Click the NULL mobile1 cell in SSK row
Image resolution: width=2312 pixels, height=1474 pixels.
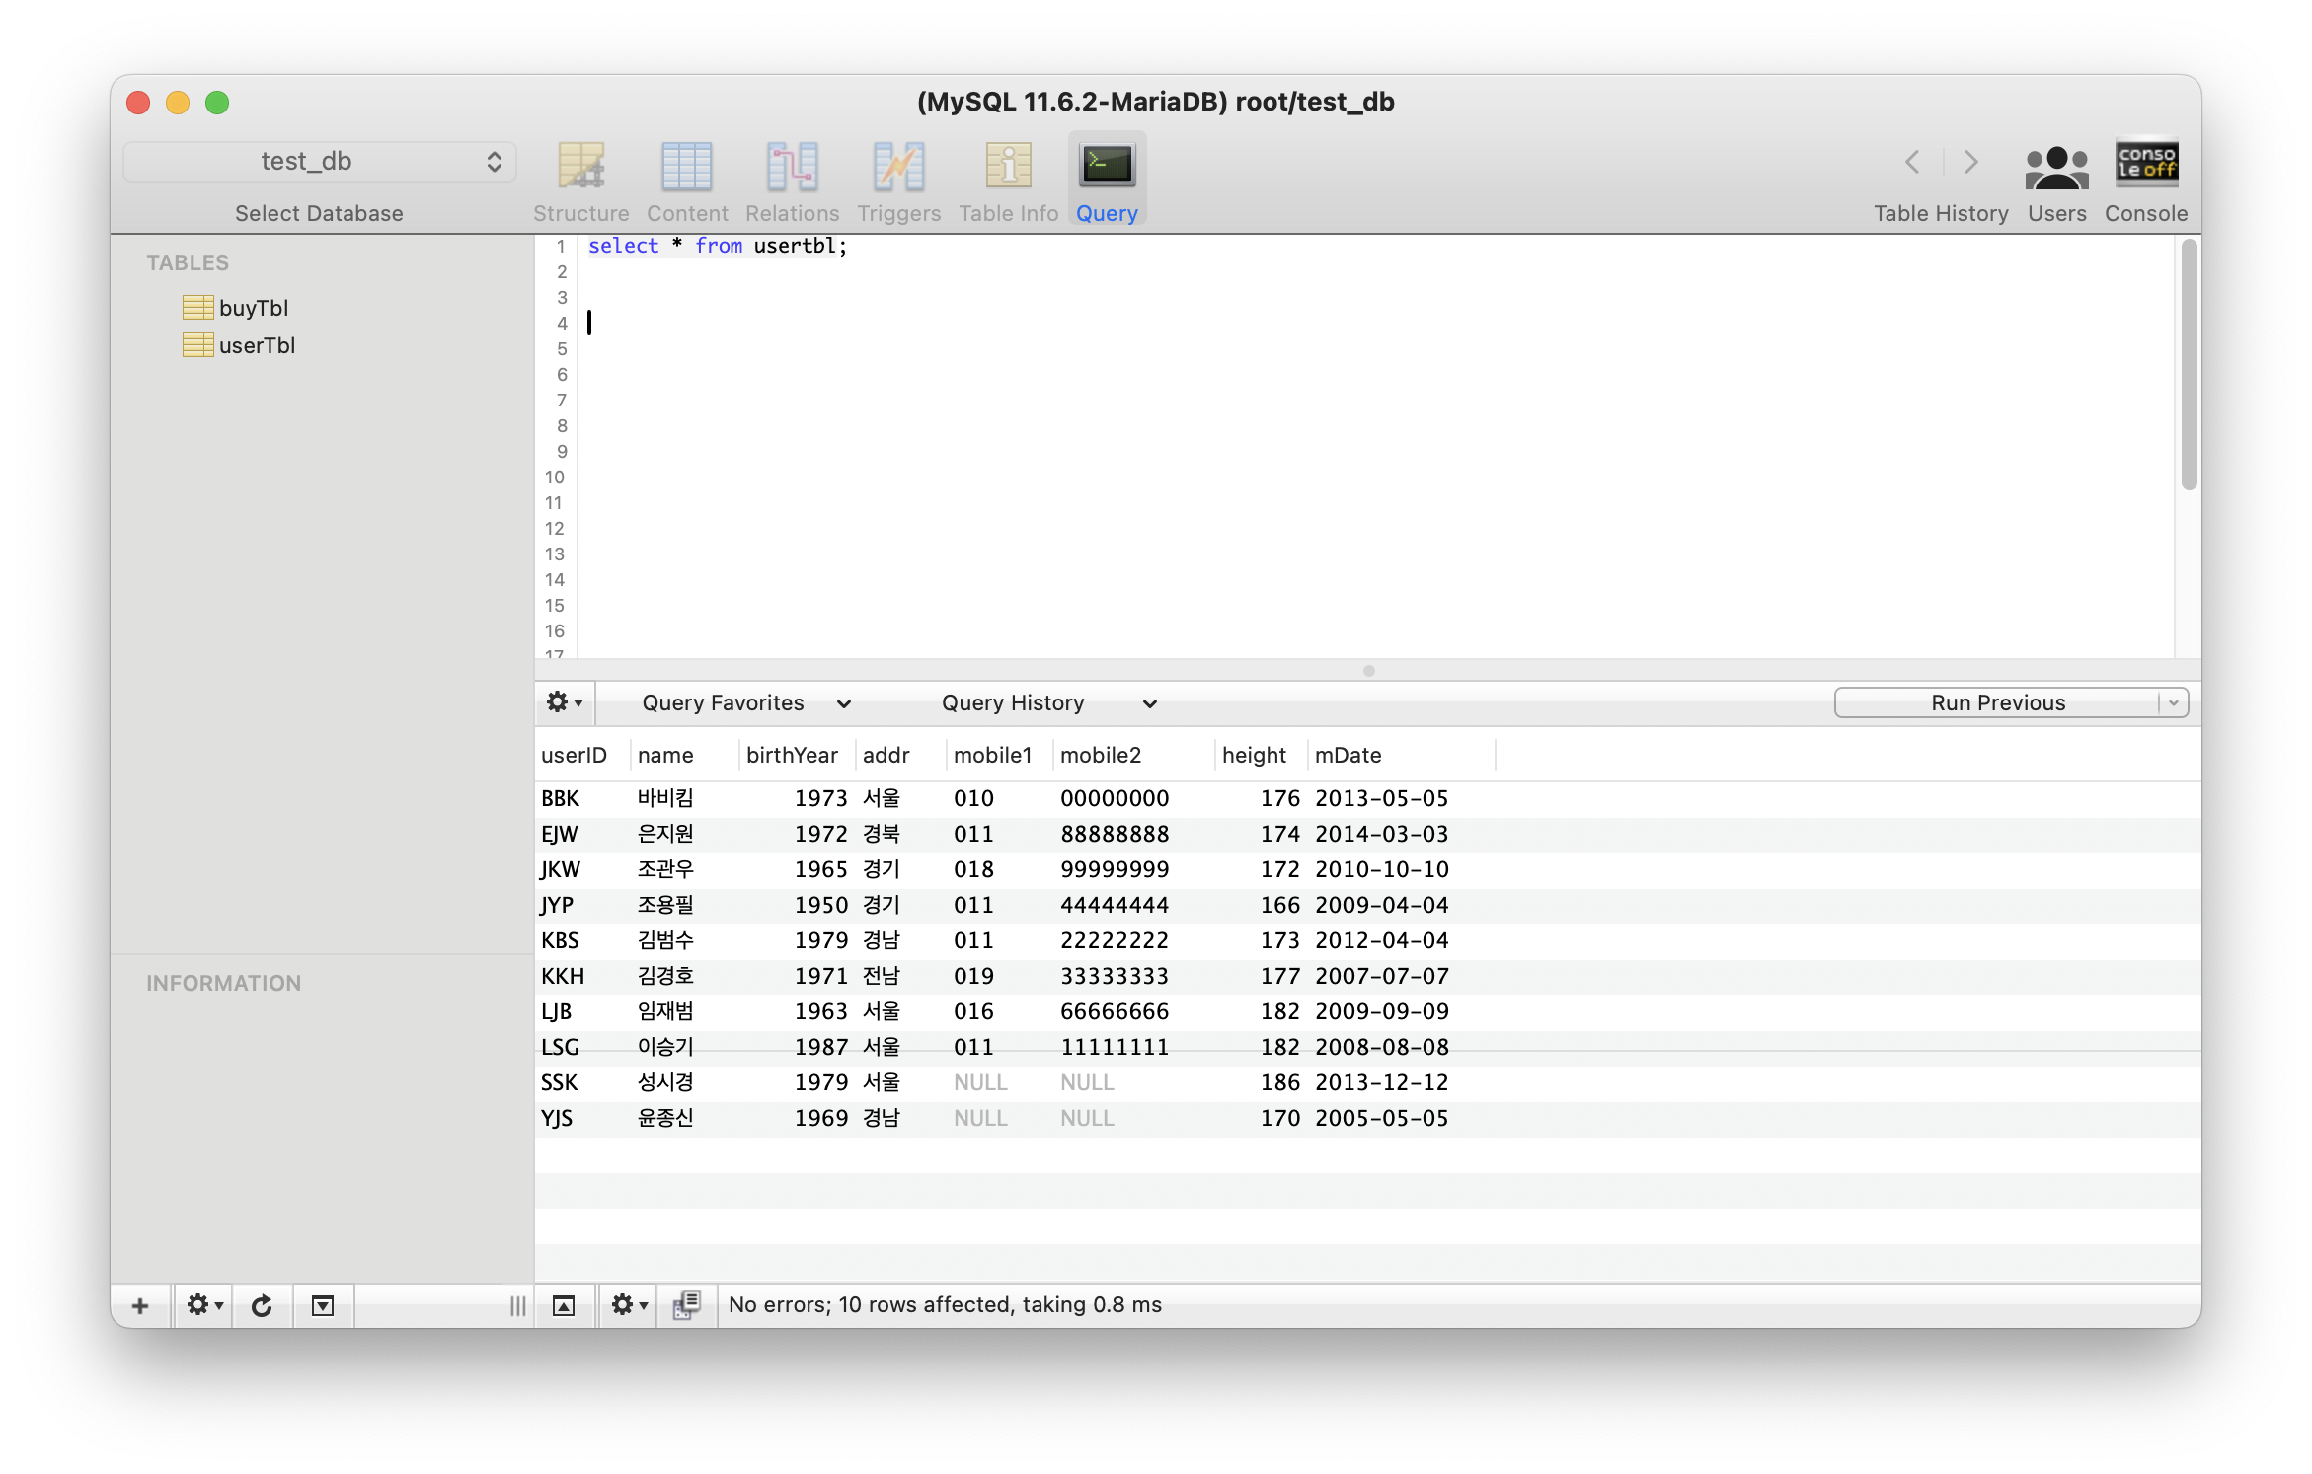coord(980,1082)
